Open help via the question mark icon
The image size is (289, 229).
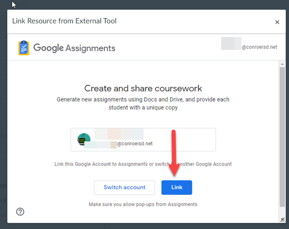(x=20, y=211)
